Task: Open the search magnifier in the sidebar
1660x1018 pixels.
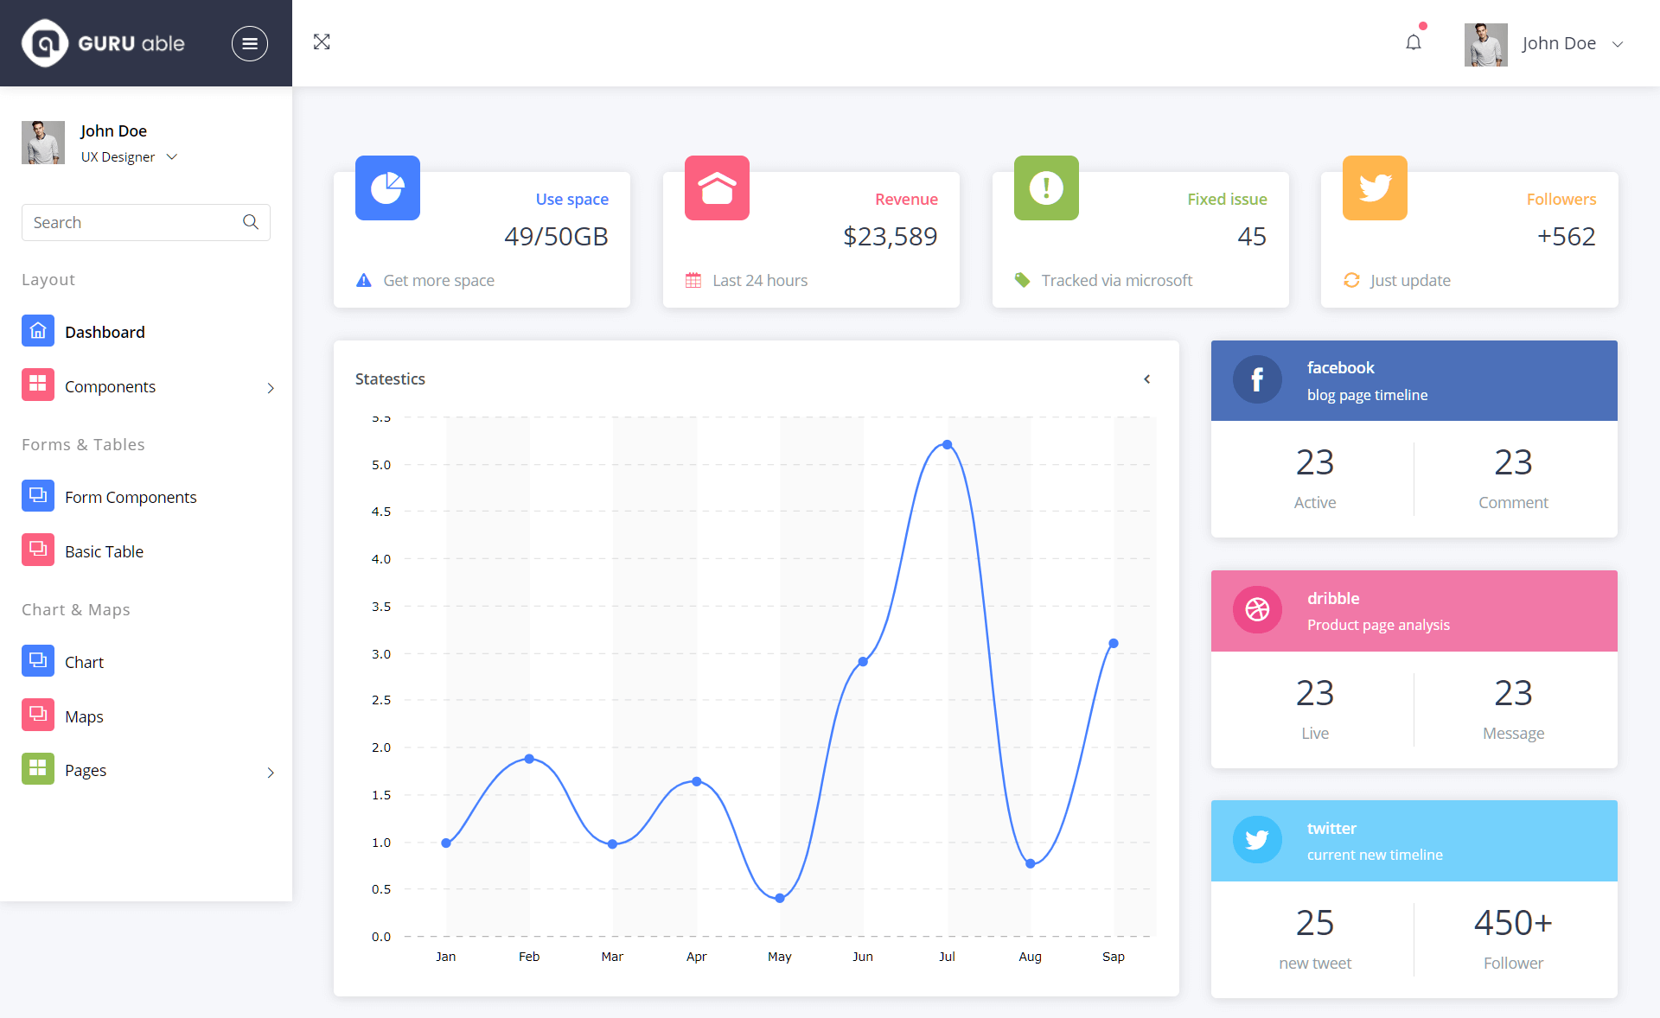Action: click(x=251, y=222)
